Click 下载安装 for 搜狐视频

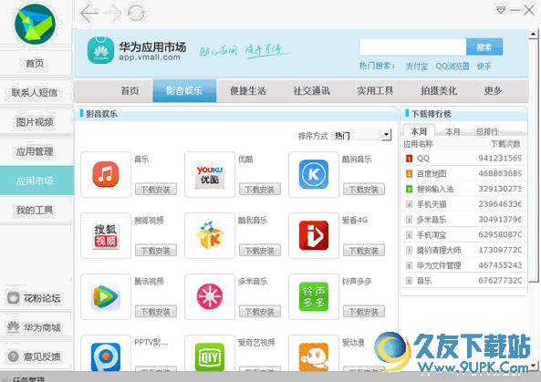156,251
